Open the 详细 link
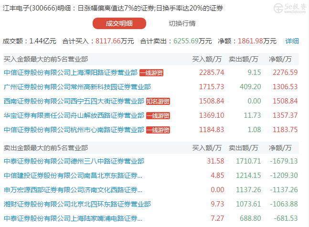 click(292, 41)
